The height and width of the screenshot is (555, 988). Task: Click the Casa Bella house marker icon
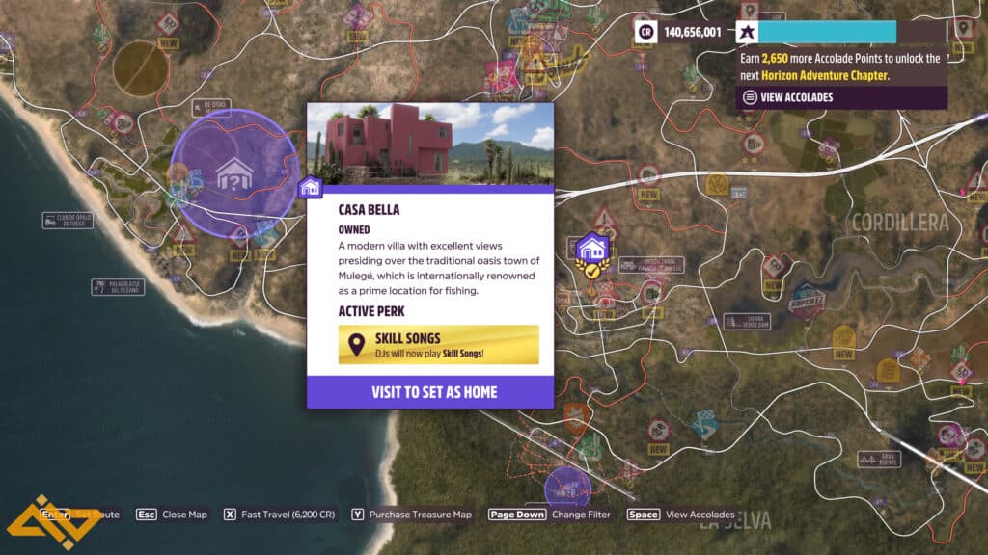coord(310,188)
